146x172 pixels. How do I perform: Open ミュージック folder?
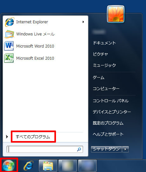point(104,65)
